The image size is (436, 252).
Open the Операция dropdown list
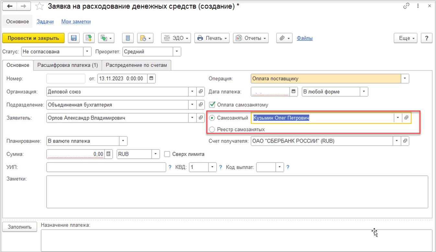point(405,79)
